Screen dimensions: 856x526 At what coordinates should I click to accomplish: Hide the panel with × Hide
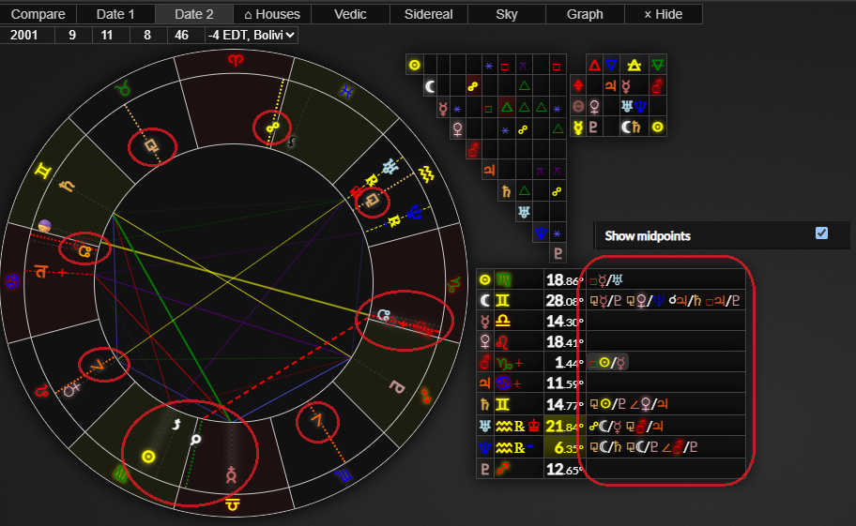click(666, 14)
